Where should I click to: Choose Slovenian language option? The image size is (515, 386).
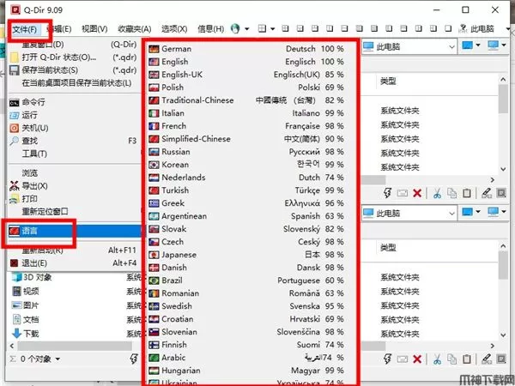coord(246,332)
